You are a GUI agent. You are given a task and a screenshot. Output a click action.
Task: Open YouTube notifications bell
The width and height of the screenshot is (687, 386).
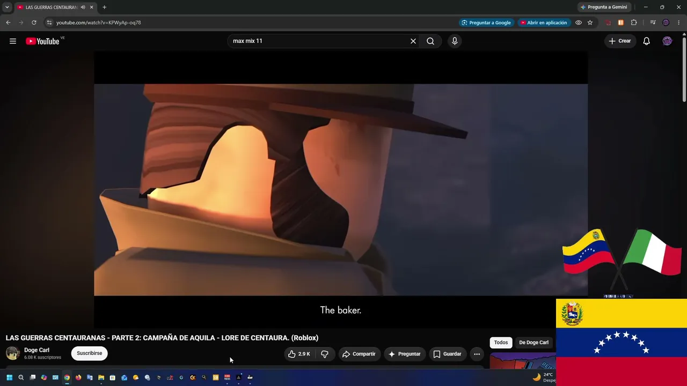pyautogui.click(x=647, y=41)
